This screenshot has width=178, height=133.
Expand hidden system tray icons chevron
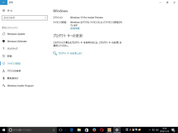coord(150,130)
